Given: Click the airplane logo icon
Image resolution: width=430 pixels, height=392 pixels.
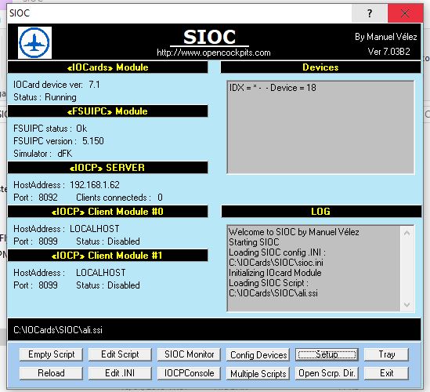Looking at the screenshot, I should (34, 43).
